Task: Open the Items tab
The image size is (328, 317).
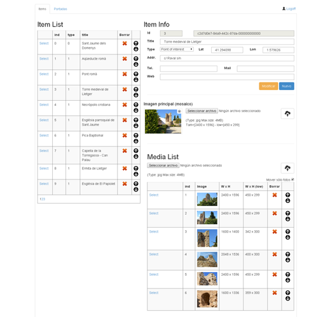Action: point(43,9)
